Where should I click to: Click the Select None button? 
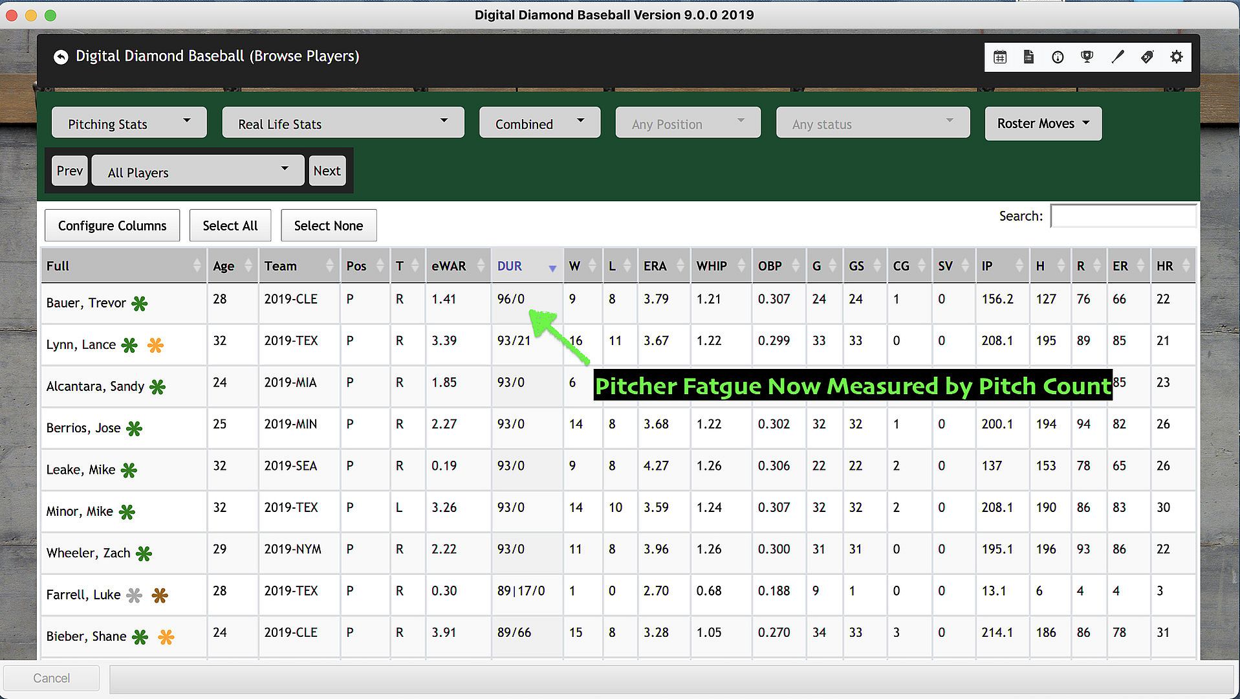(329, 225)
